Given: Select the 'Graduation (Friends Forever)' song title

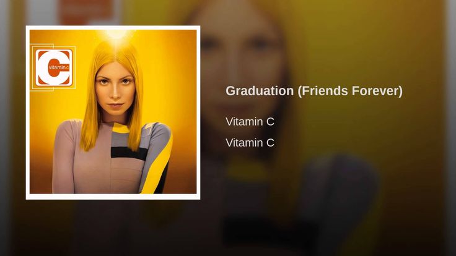Looking at the screenshot, I should pyautogui.click(x=314, y=91).
